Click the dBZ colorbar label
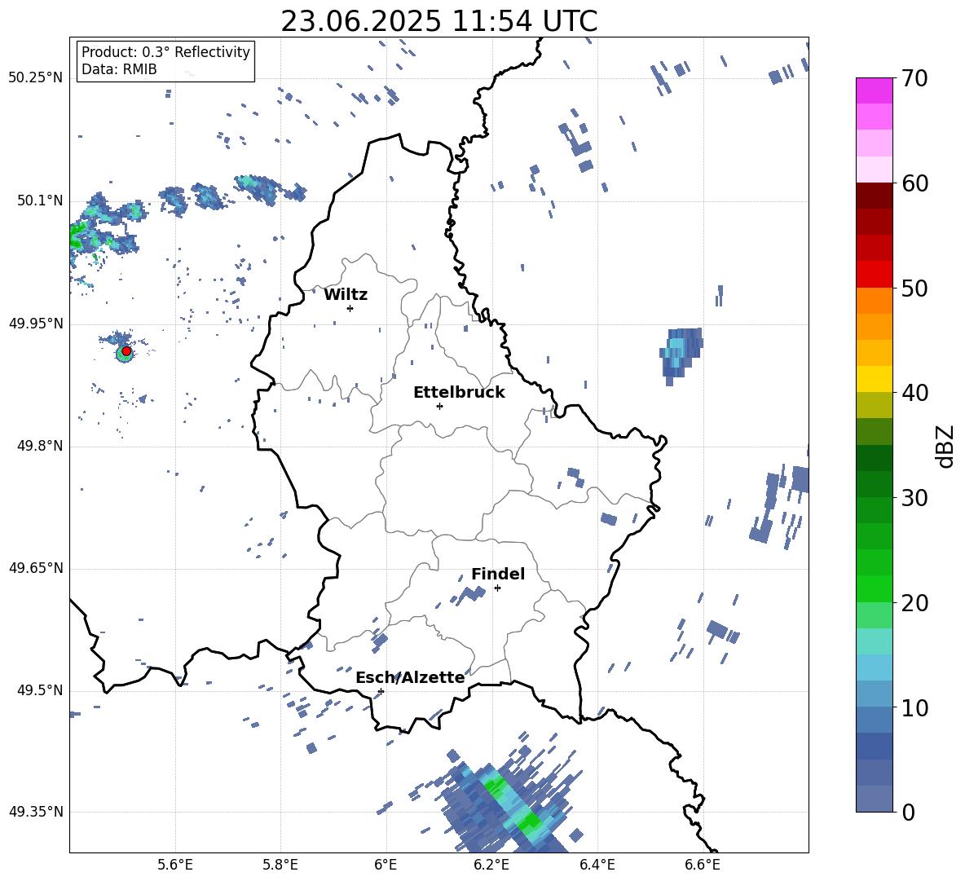Screen dimensions: 965x881 tap(946, 446)
